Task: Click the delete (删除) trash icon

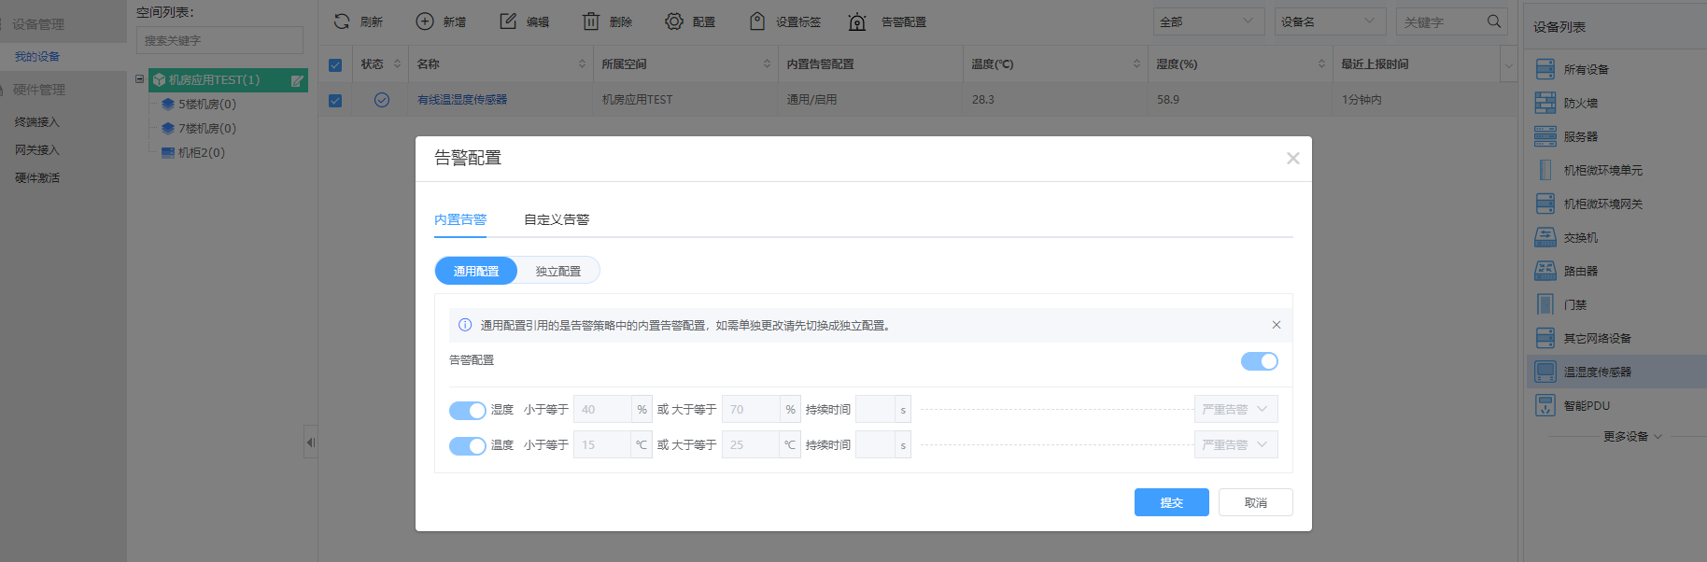Action: click(x=591, y=21)
